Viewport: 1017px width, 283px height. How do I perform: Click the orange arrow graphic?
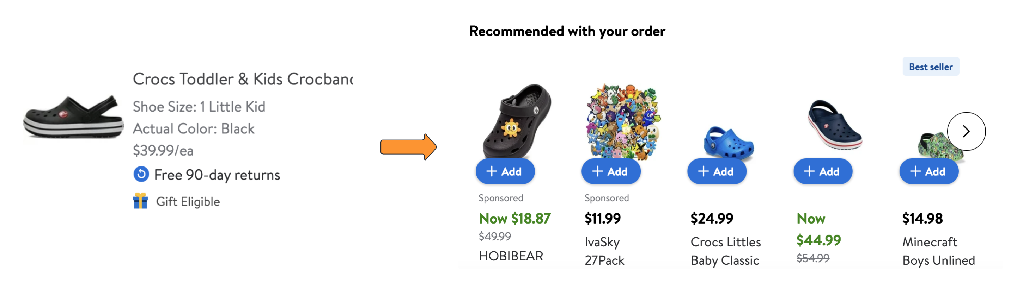pos(408,147)
